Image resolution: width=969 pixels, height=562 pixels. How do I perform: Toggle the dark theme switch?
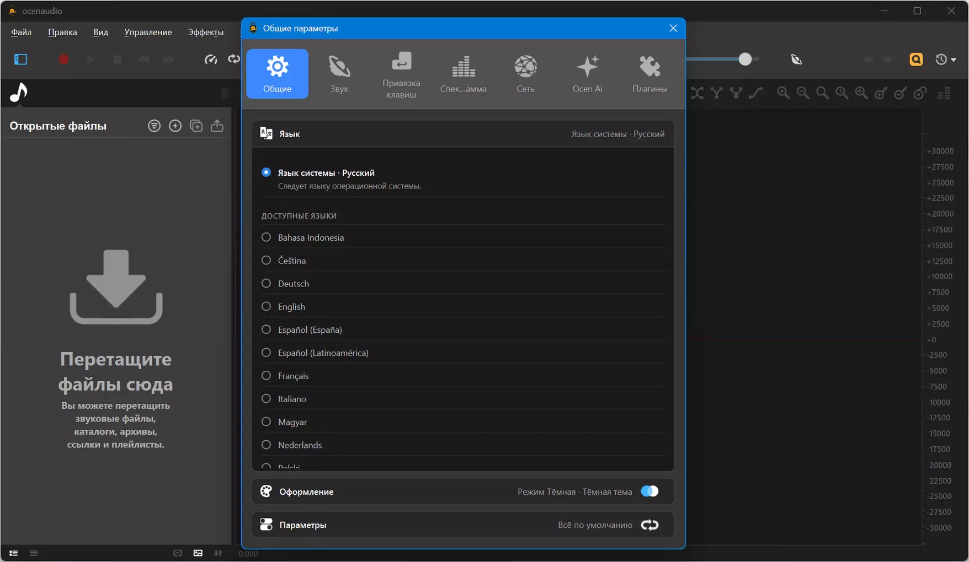tap(649, 491)
